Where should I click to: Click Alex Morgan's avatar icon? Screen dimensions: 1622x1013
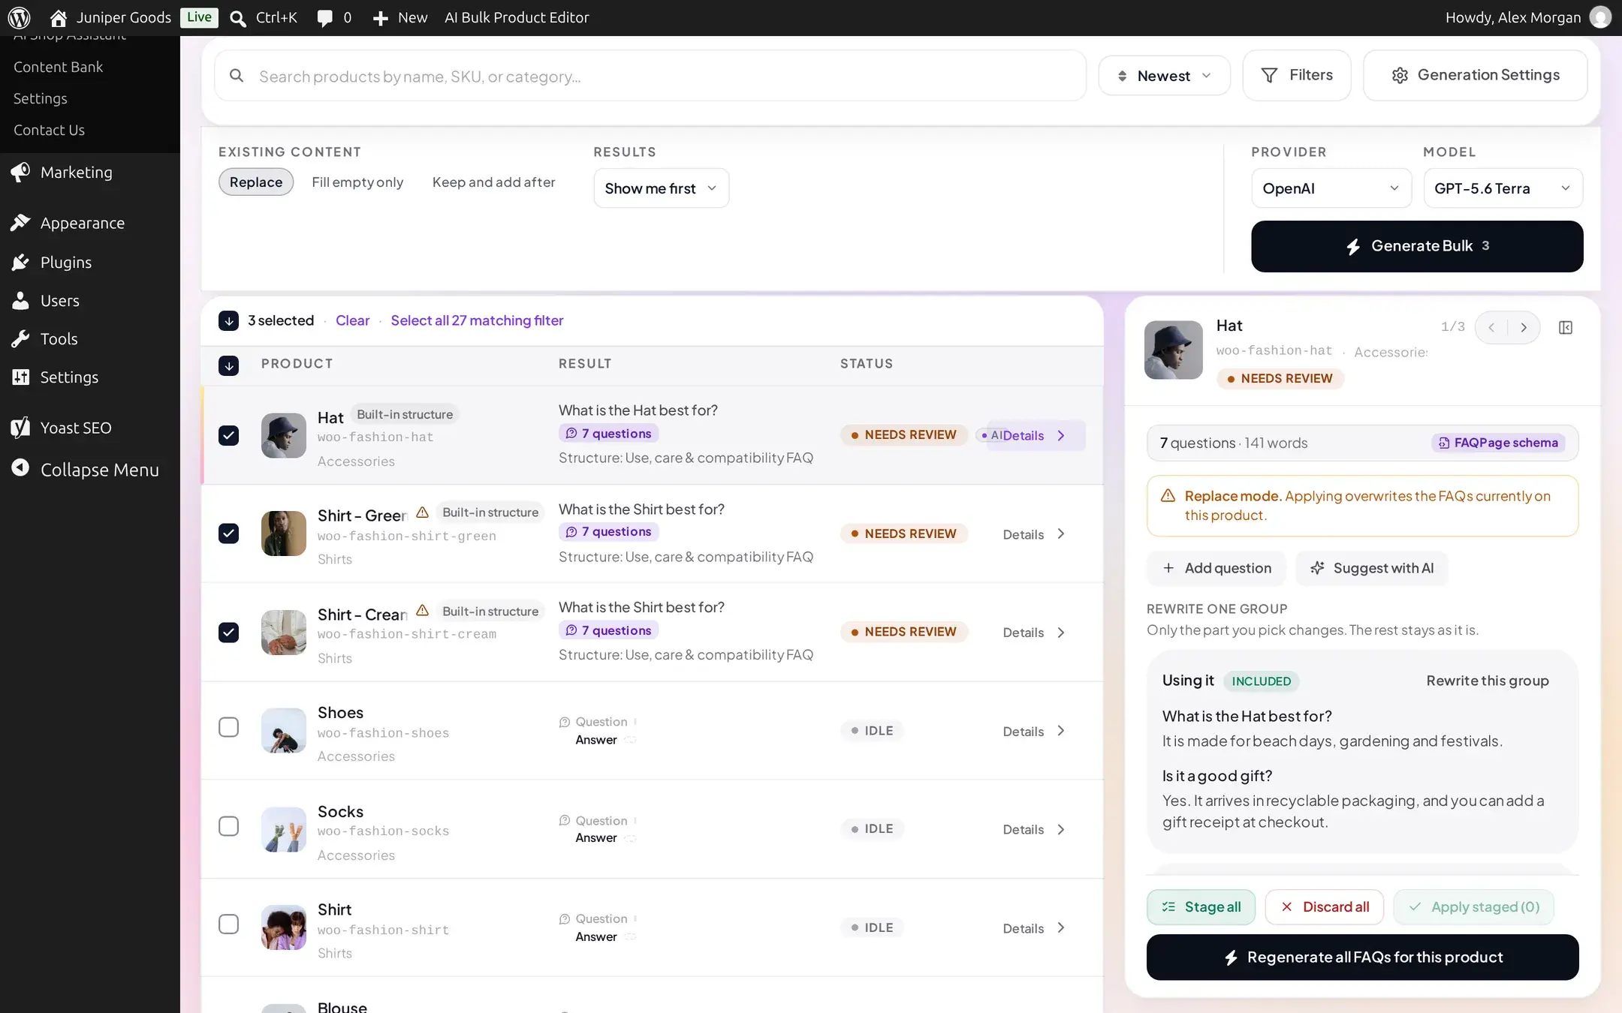[x=1600, y=17]
